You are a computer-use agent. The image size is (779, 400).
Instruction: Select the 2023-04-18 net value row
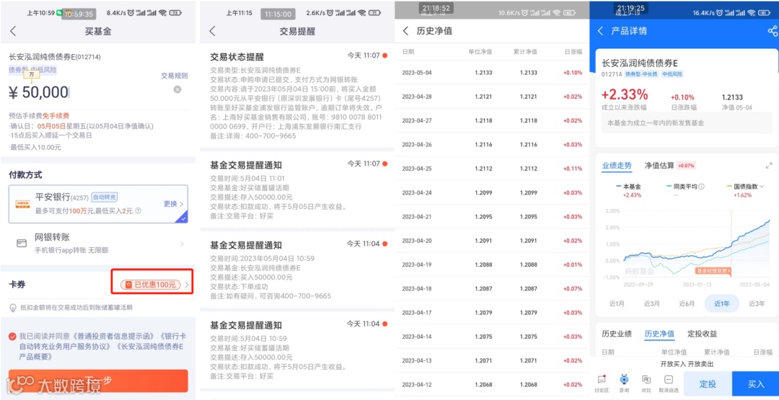[x=492, y=288]
